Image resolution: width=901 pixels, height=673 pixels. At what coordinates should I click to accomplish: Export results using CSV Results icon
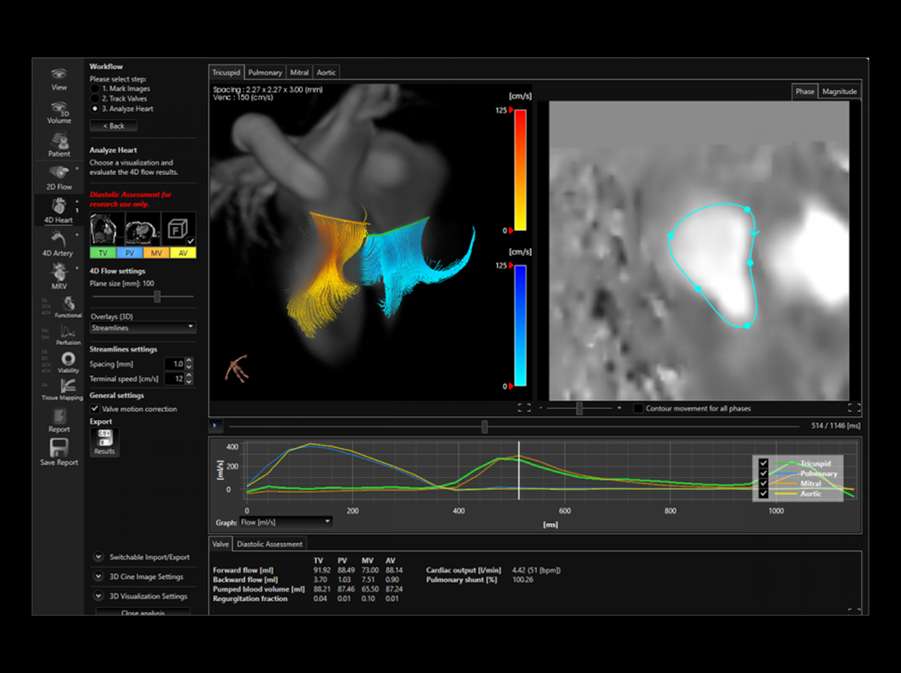[104, 441]
